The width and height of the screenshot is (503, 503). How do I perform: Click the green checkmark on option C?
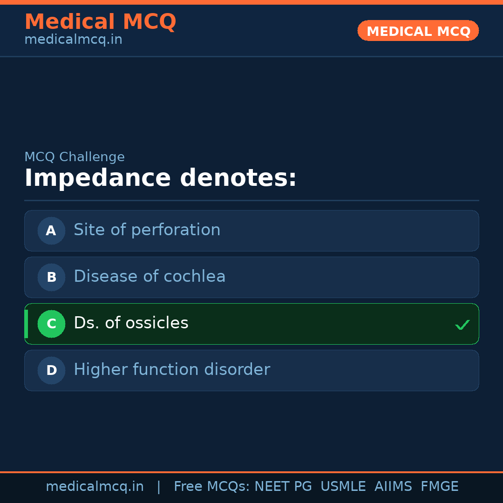[462, 324]
